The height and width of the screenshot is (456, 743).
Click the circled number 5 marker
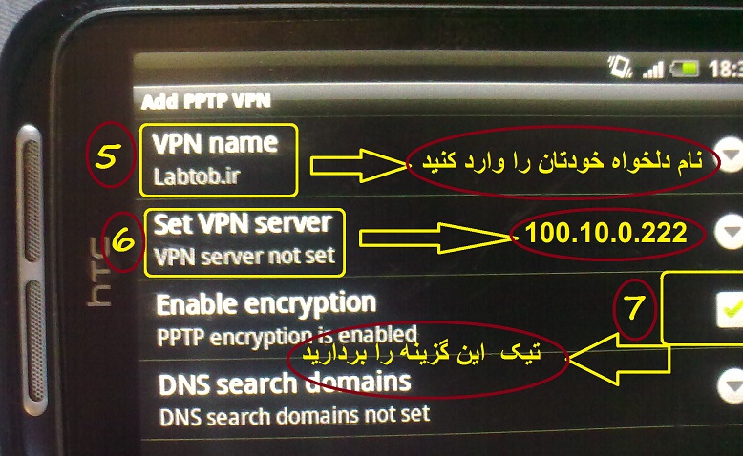point(110,156)
